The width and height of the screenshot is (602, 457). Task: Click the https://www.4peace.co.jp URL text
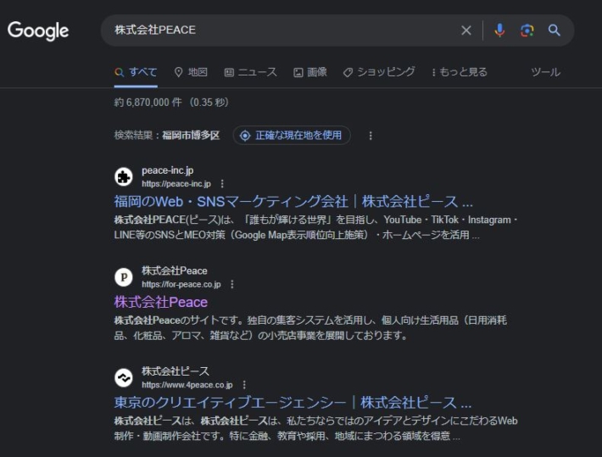coord(187,385)
